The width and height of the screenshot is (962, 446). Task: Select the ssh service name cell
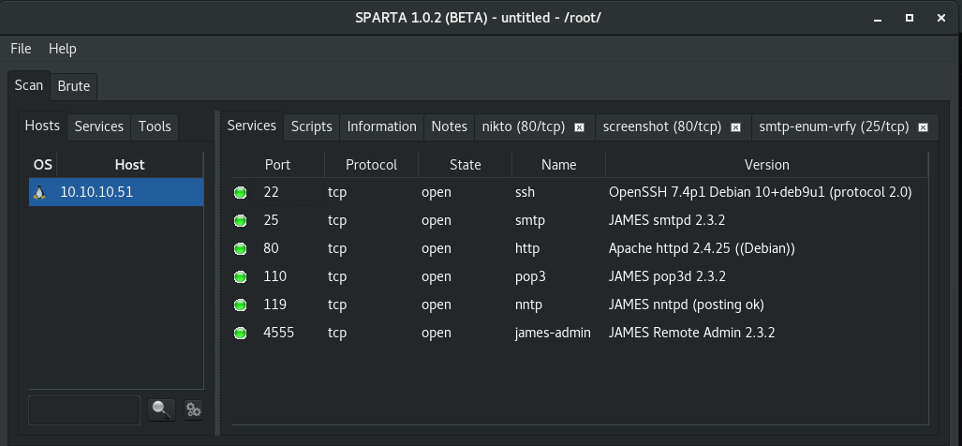[559, 193]
